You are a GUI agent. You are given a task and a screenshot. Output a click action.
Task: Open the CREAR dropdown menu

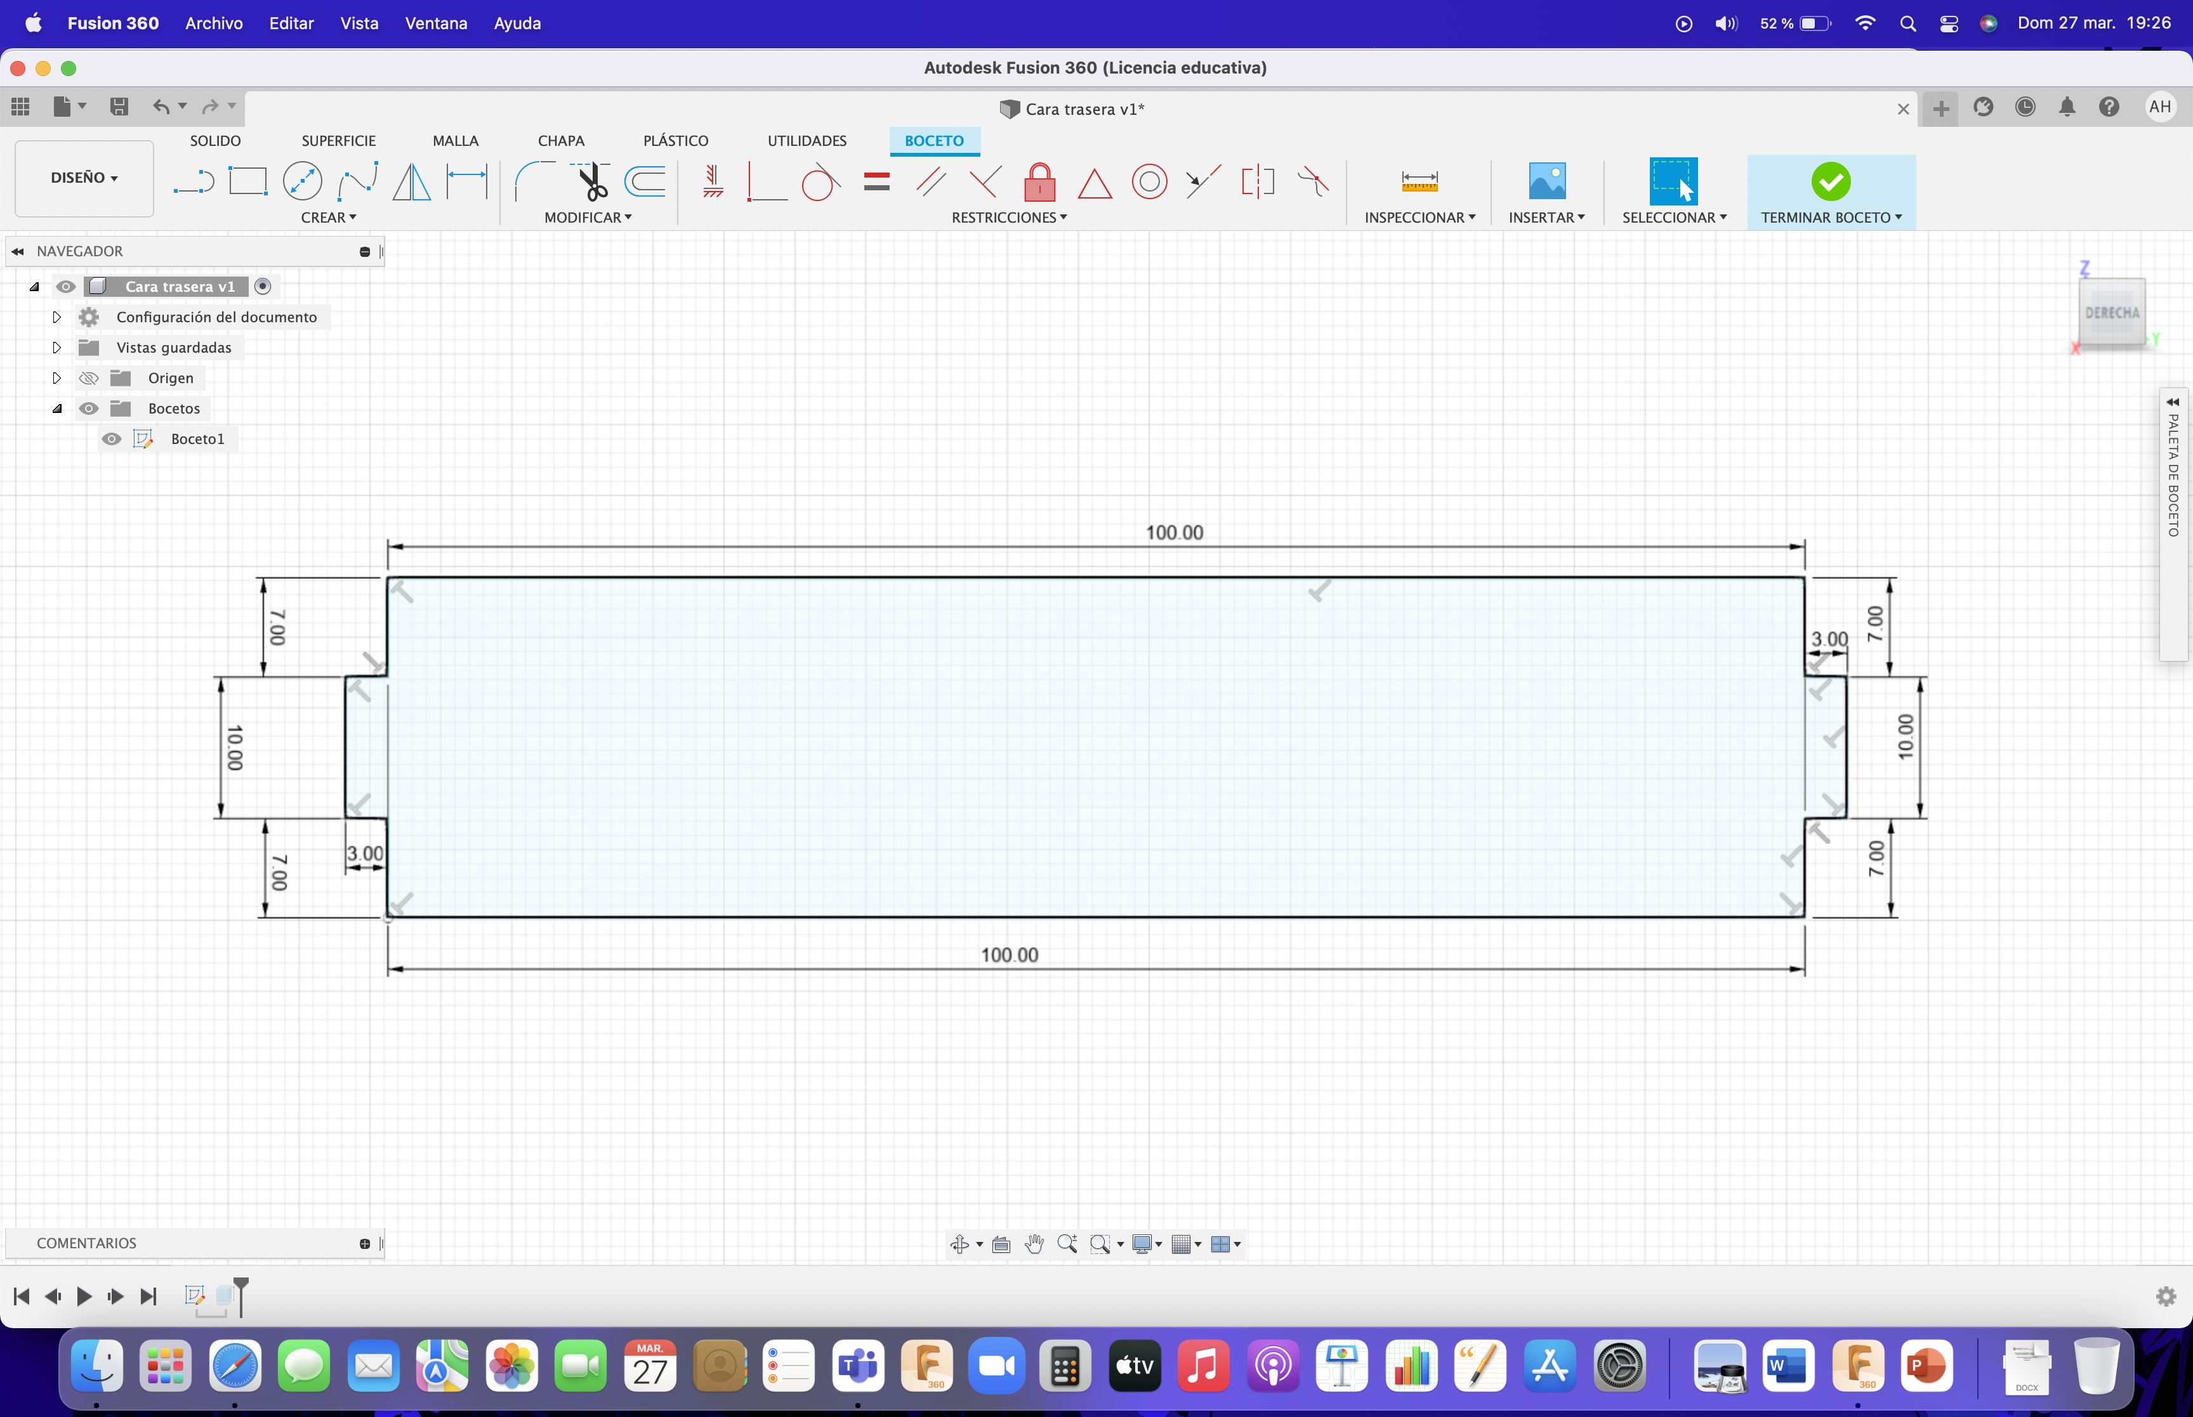[329, 218]
